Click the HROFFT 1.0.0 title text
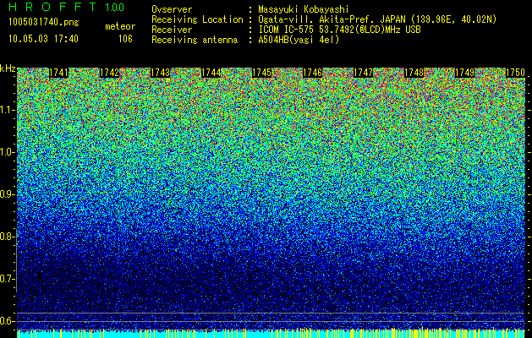532x338 pixels. 67,7
